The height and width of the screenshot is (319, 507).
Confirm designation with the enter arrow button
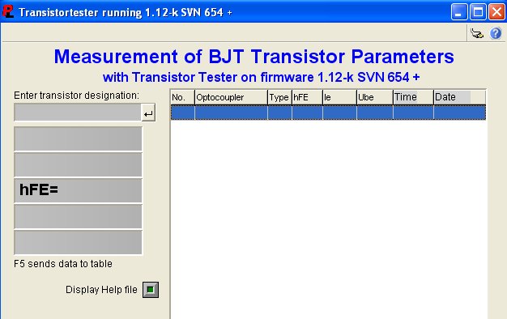(x=148, y=113)
